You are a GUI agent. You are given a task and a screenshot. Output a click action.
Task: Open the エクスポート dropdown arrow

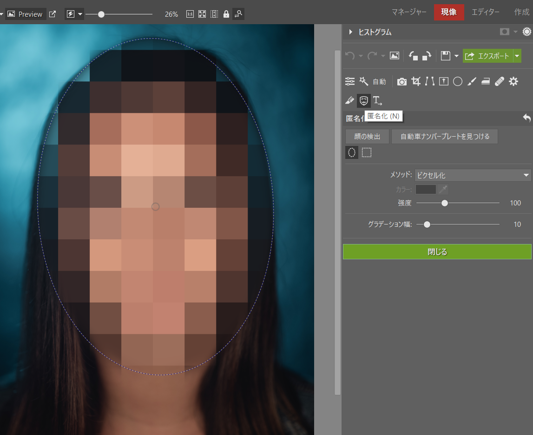[x=517, y=56]
